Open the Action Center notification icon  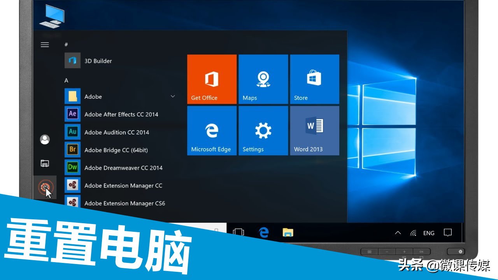click(x=448, y=233)
